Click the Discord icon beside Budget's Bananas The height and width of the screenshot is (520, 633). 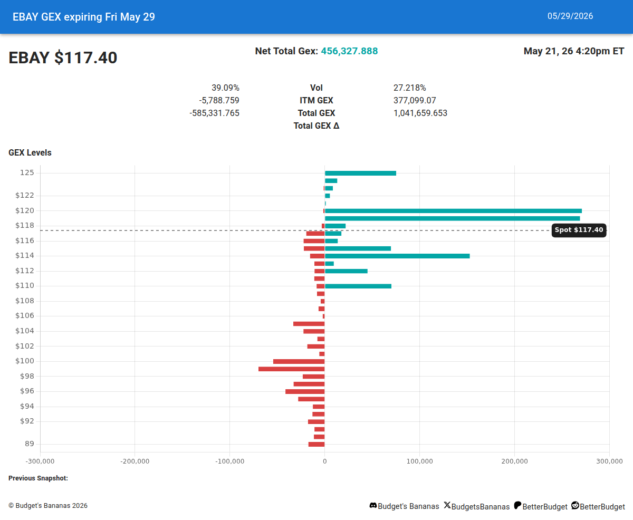tap(373, 506)
